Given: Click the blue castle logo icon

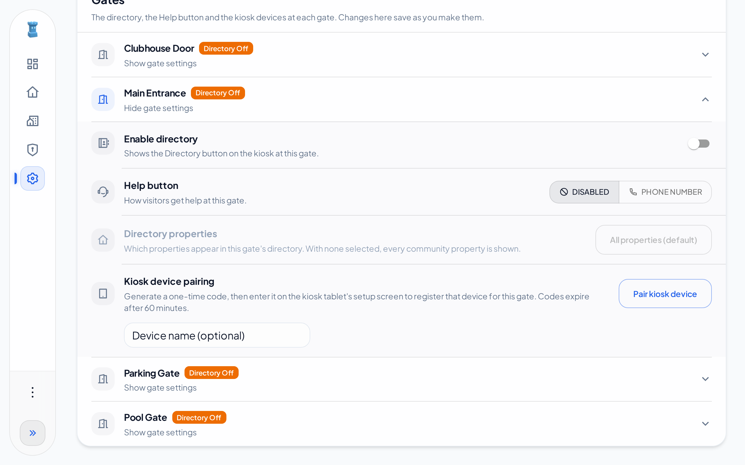Looking at the screenshot, I should click(x=33, y=30).
